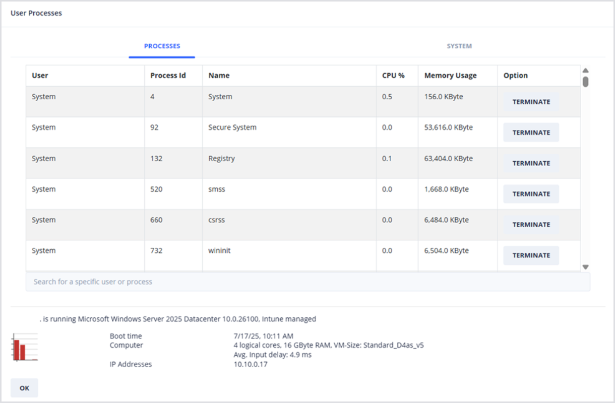
Task: Terminate the System process with ID 4
Action: pyautogui.click(x=531, y=102)
